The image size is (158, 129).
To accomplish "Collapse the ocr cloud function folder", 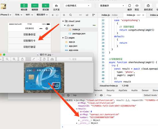I will 65,25.
